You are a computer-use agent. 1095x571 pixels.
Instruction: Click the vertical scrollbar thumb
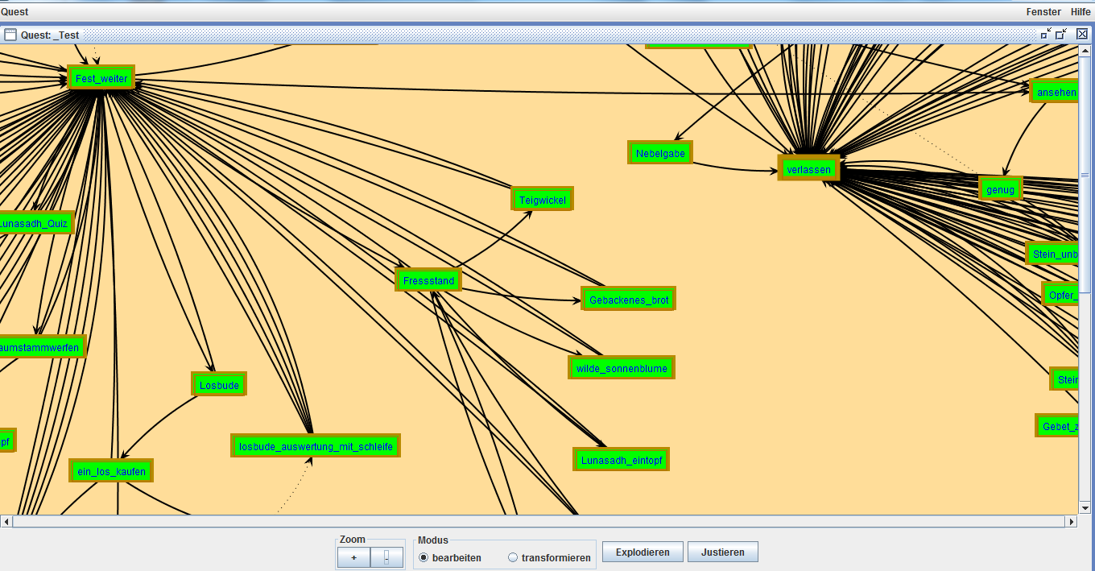pos(1085,174)
